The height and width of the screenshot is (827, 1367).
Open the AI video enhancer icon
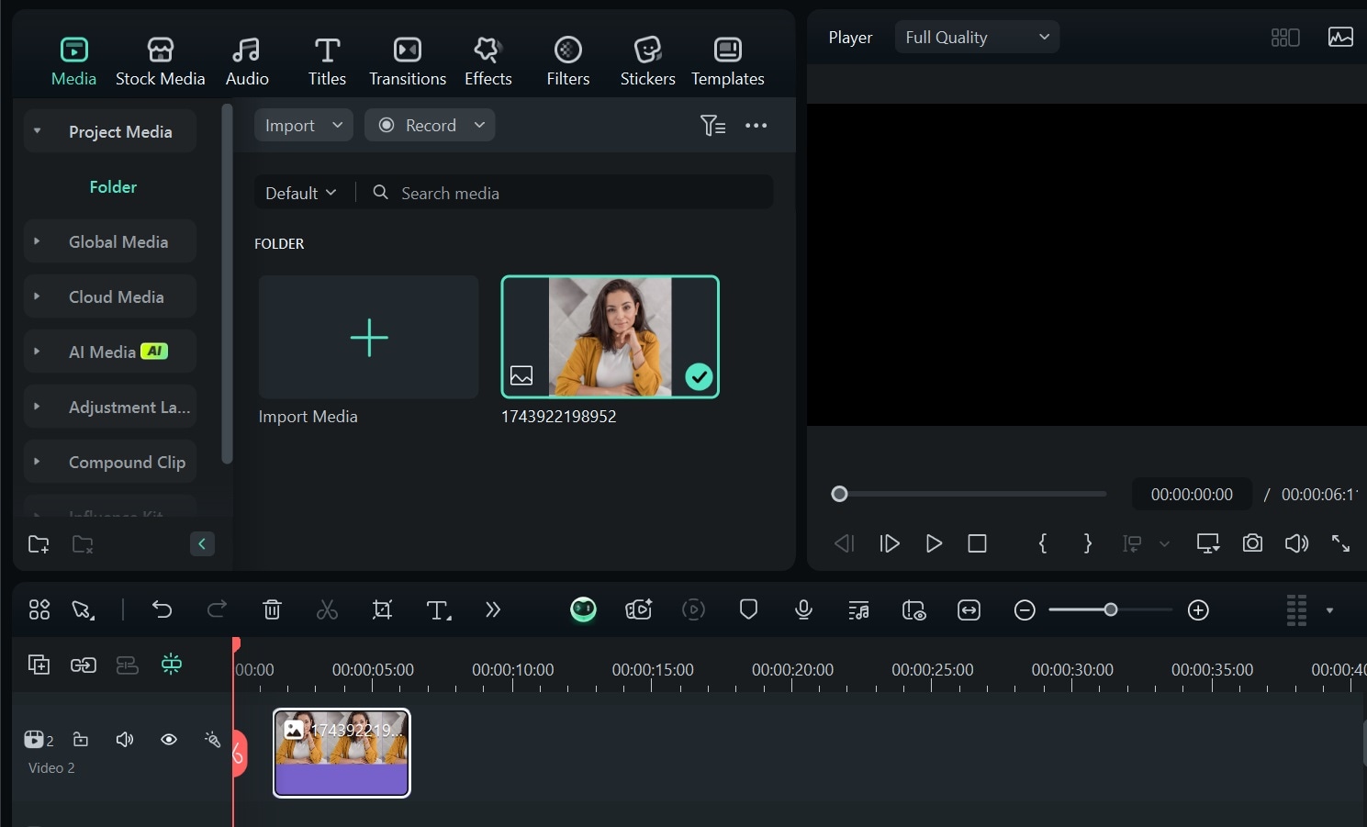(638, 609)
